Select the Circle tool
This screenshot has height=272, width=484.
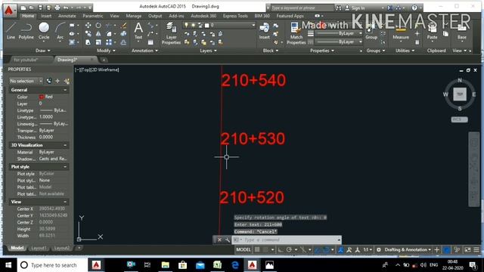[44, 31]
